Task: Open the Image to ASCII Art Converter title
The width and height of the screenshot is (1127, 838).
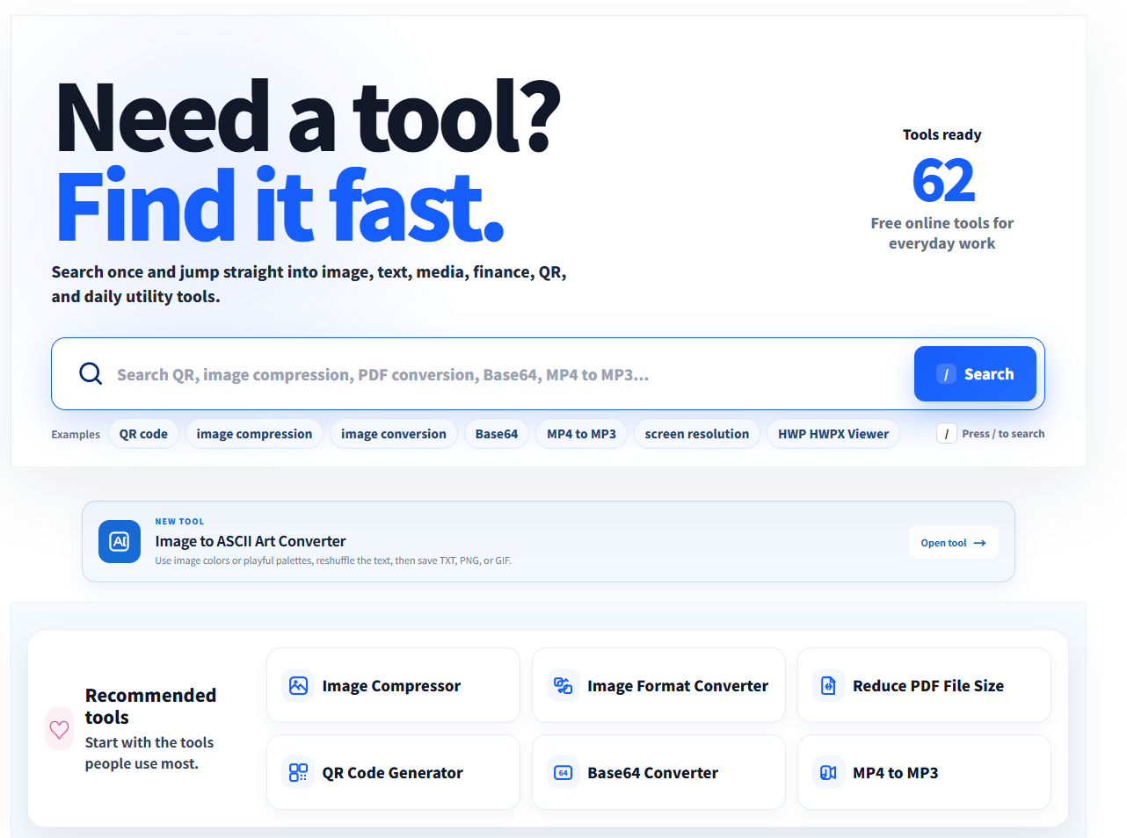Action: 251,541
